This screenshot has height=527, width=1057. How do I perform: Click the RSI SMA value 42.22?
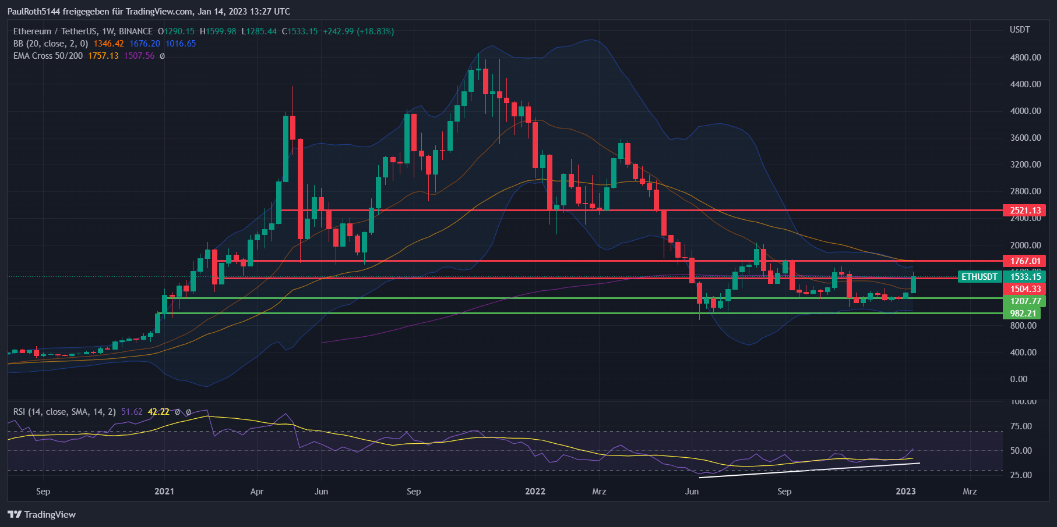coord(158,412)
